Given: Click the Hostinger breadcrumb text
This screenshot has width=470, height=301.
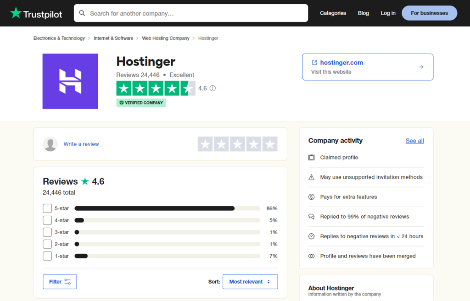Looking at the screenshot, I should tap(208, 38).
